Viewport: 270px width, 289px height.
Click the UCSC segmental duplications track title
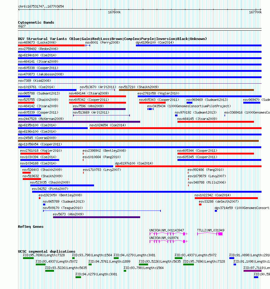coord(46,251)
